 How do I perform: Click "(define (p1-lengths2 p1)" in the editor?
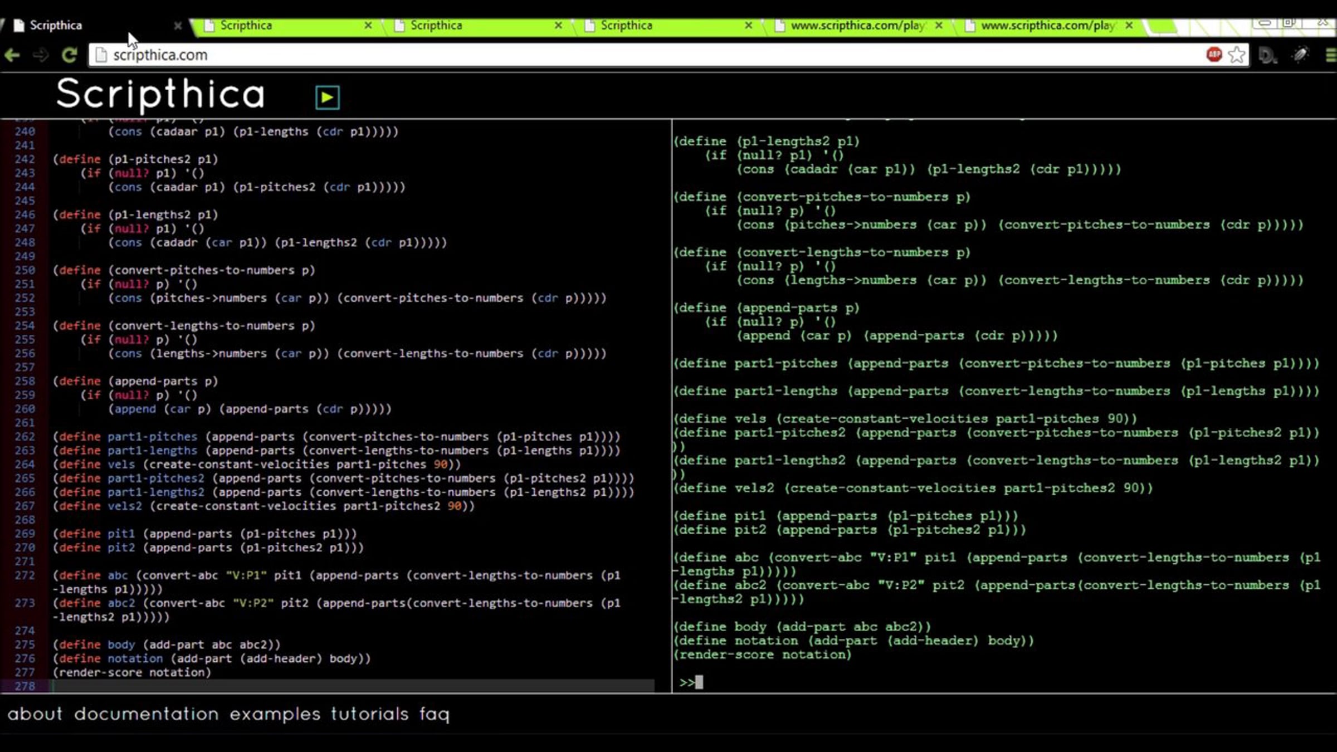[x=135, y=214]
